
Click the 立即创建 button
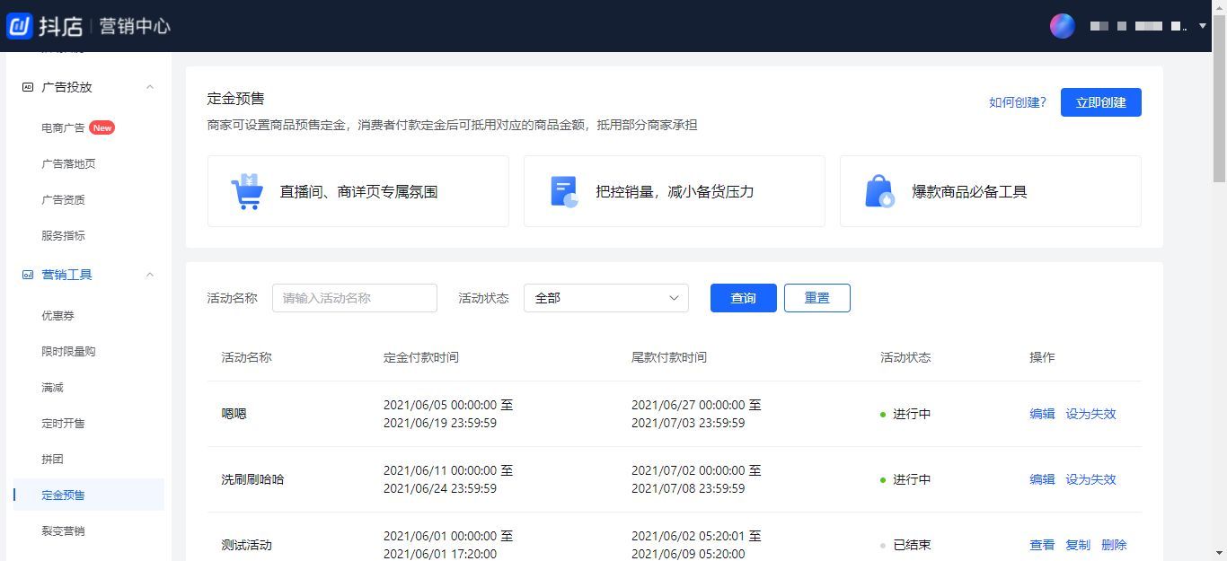point(1100,102)
